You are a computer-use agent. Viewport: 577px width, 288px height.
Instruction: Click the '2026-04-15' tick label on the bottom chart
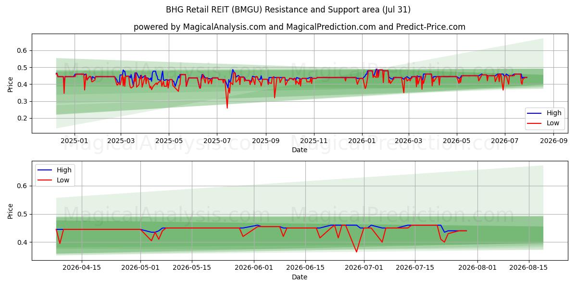tap(82, 268)
